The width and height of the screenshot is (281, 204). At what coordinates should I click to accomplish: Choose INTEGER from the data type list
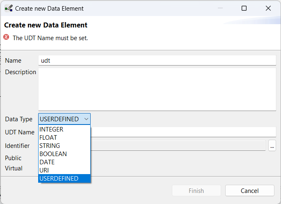pyautogui.click(x=64, y=129)
